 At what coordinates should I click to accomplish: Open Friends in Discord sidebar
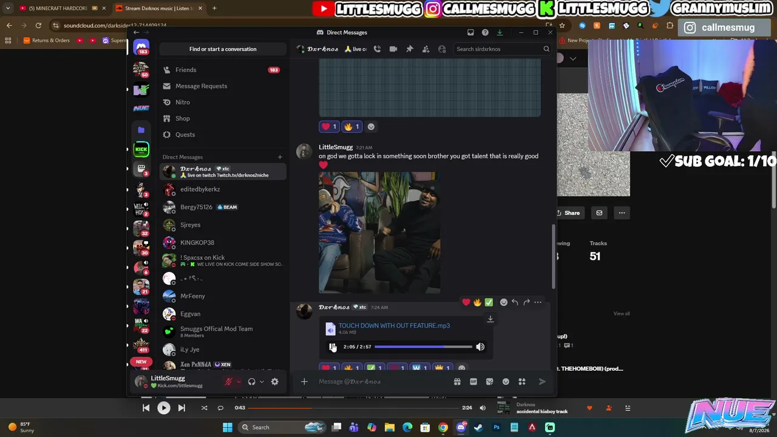tap(222, 70)
